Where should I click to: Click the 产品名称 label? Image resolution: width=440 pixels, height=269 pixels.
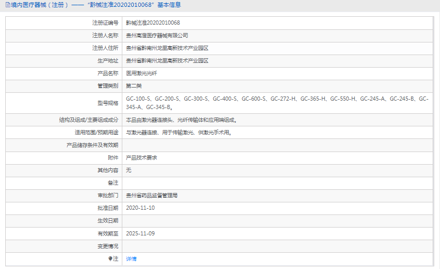coord(108,73)
